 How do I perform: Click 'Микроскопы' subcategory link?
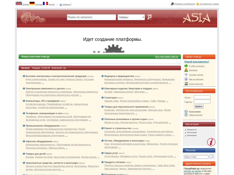point(152,144)
